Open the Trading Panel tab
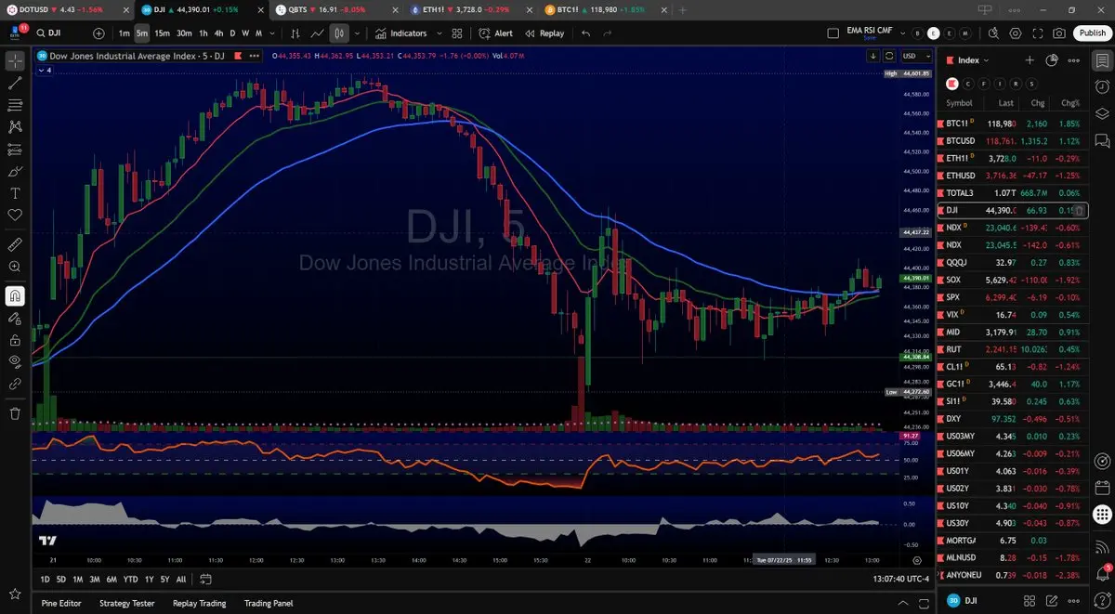 tap(269, 603)
